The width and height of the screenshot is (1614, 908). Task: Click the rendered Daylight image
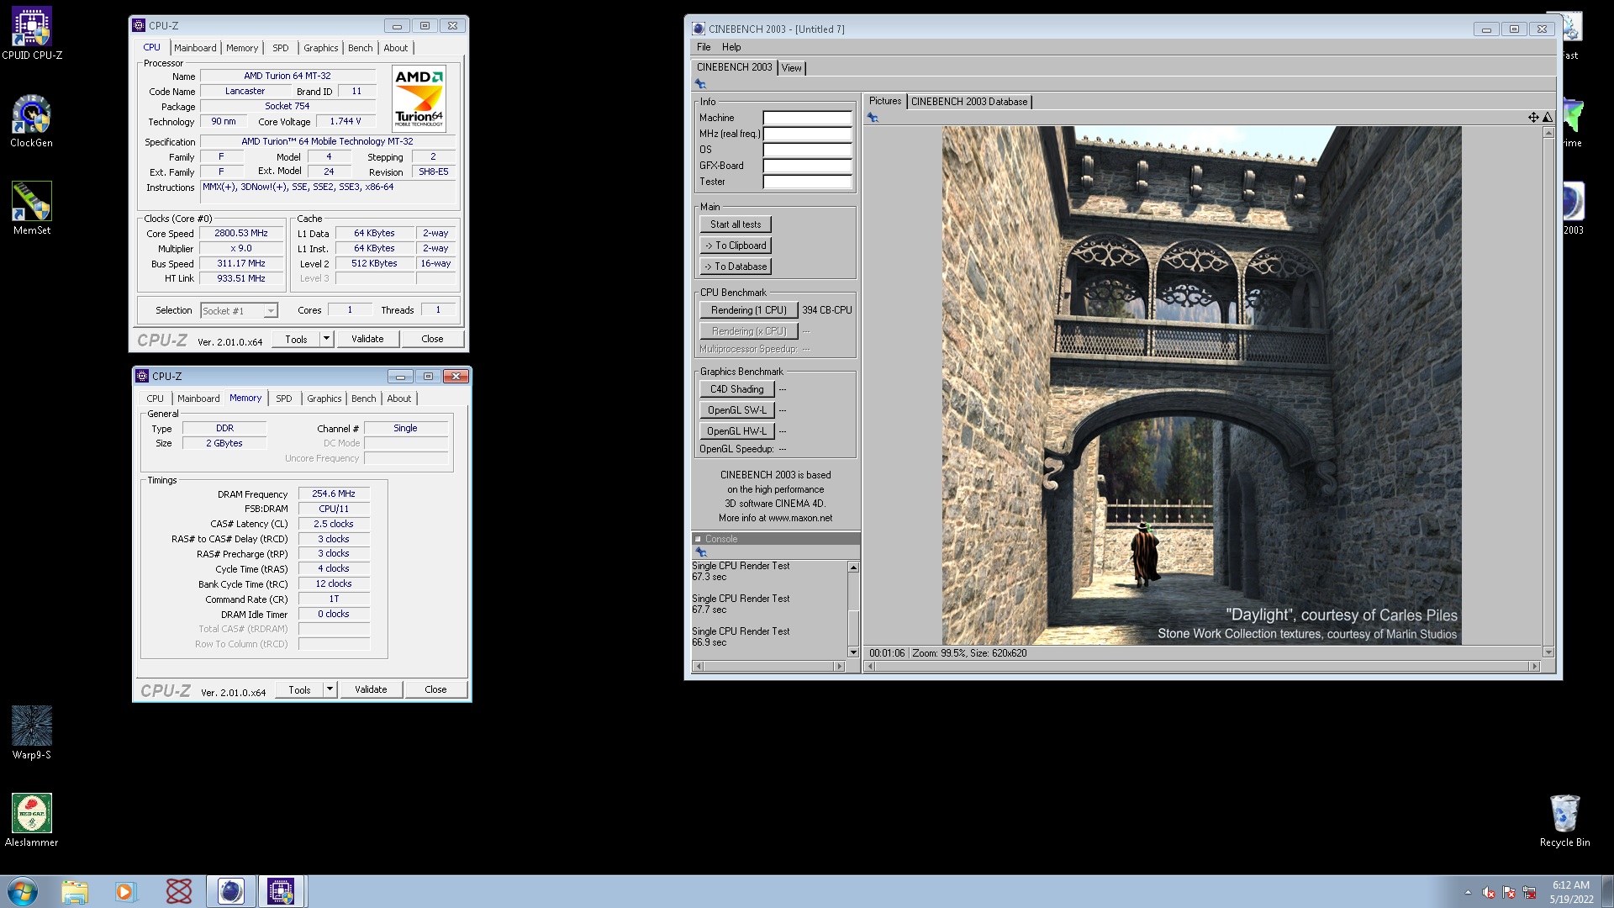tap(1201, 386)
